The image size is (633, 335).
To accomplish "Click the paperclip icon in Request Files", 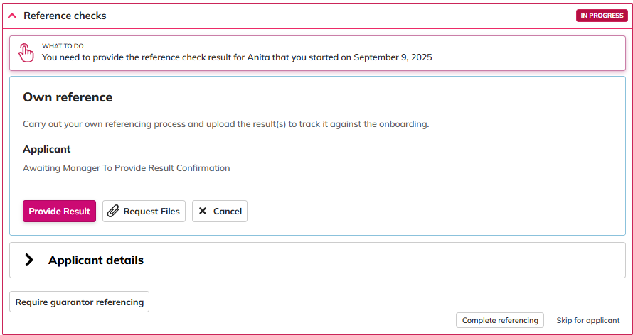I will click(x=113, y=211).
